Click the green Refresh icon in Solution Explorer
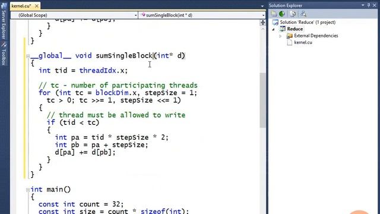 (282, 14)
